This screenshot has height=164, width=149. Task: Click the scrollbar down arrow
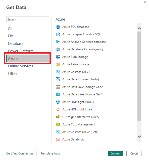[139, 136]
